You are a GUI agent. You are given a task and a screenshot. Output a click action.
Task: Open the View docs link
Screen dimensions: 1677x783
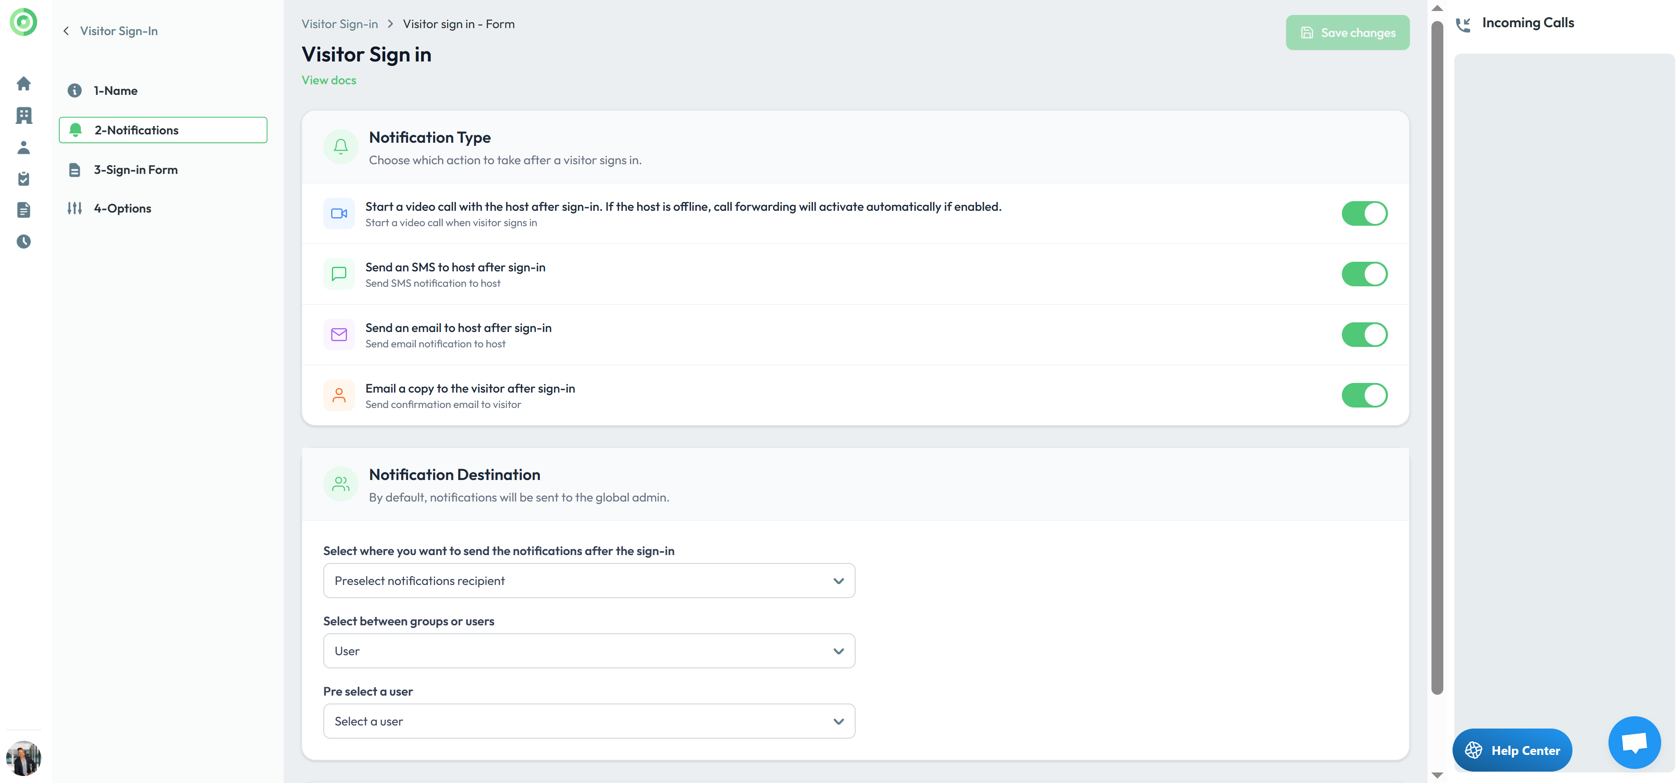click(329, 80)
